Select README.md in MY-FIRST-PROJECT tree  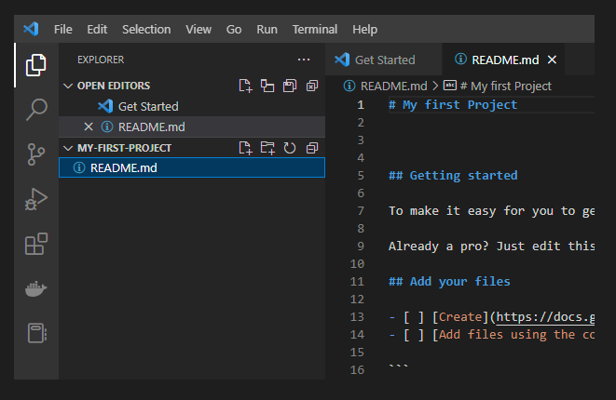coord(192,167)
